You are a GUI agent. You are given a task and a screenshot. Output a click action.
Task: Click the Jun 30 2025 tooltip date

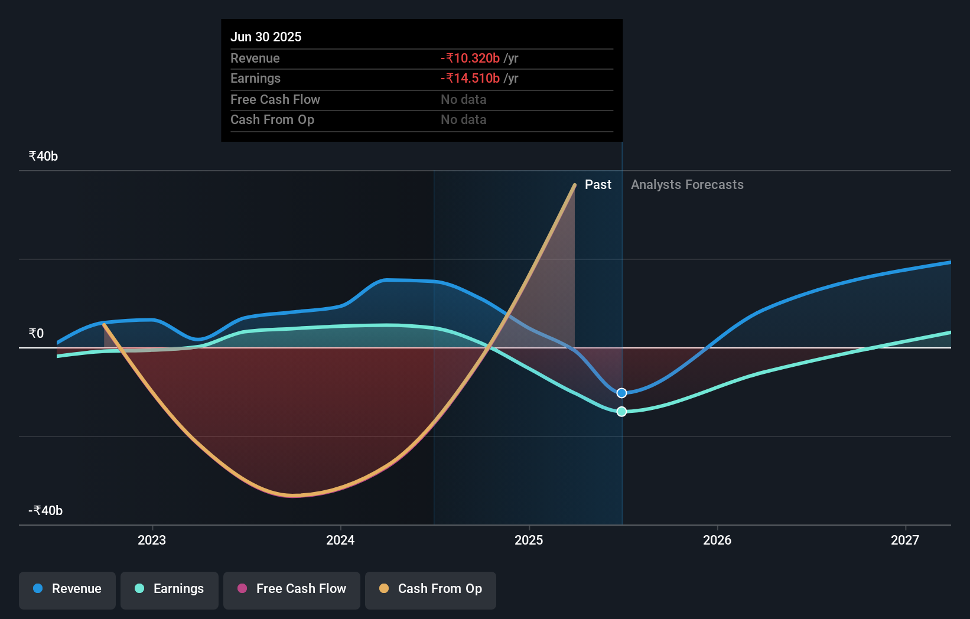(266, 37)
